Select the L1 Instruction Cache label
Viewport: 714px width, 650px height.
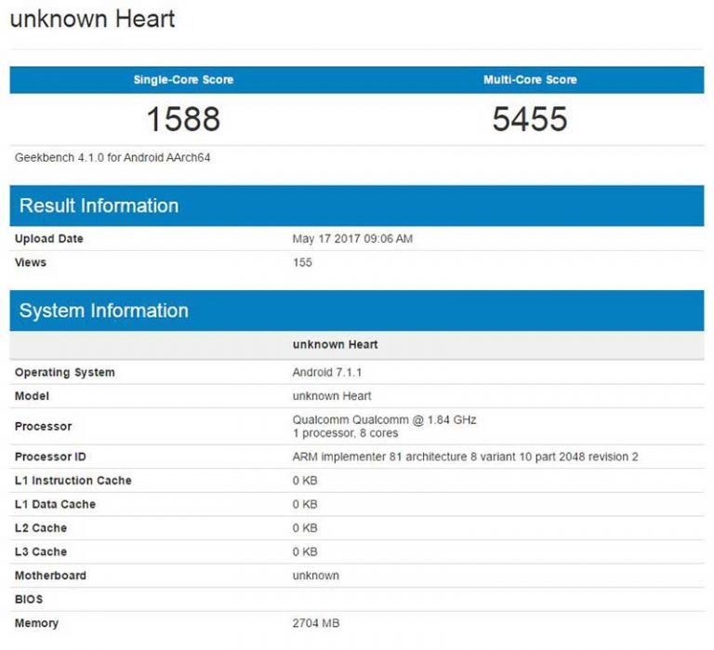tap(73, 481)
